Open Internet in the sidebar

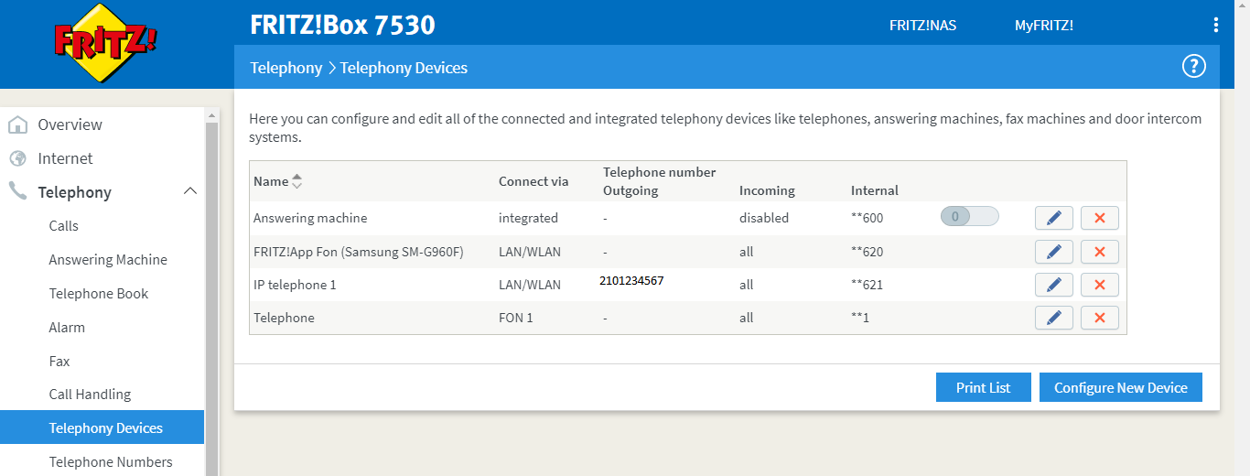point(65,158)
